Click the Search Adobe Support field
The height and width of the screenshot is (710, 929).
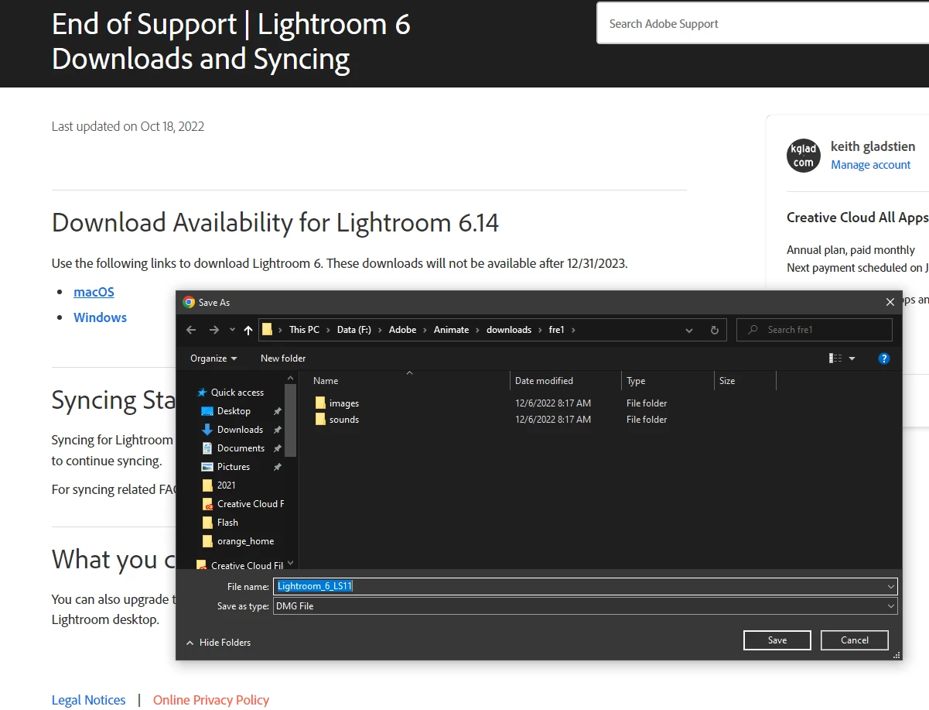point(763,24)
